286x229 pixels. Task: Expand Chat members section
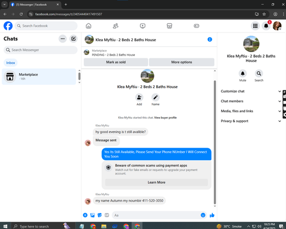(x=251, y=101)
